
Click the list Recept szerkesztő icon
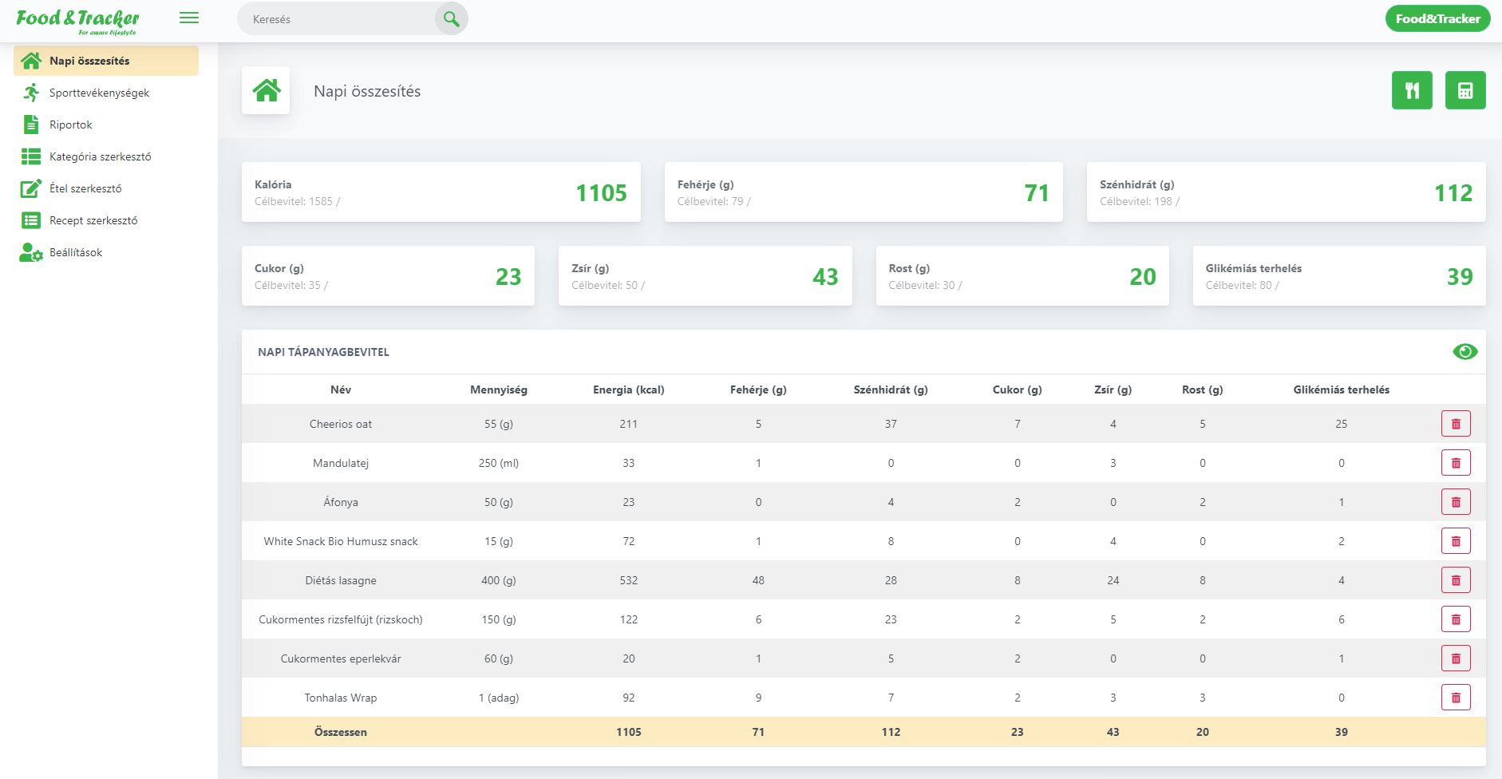point(31,220)
